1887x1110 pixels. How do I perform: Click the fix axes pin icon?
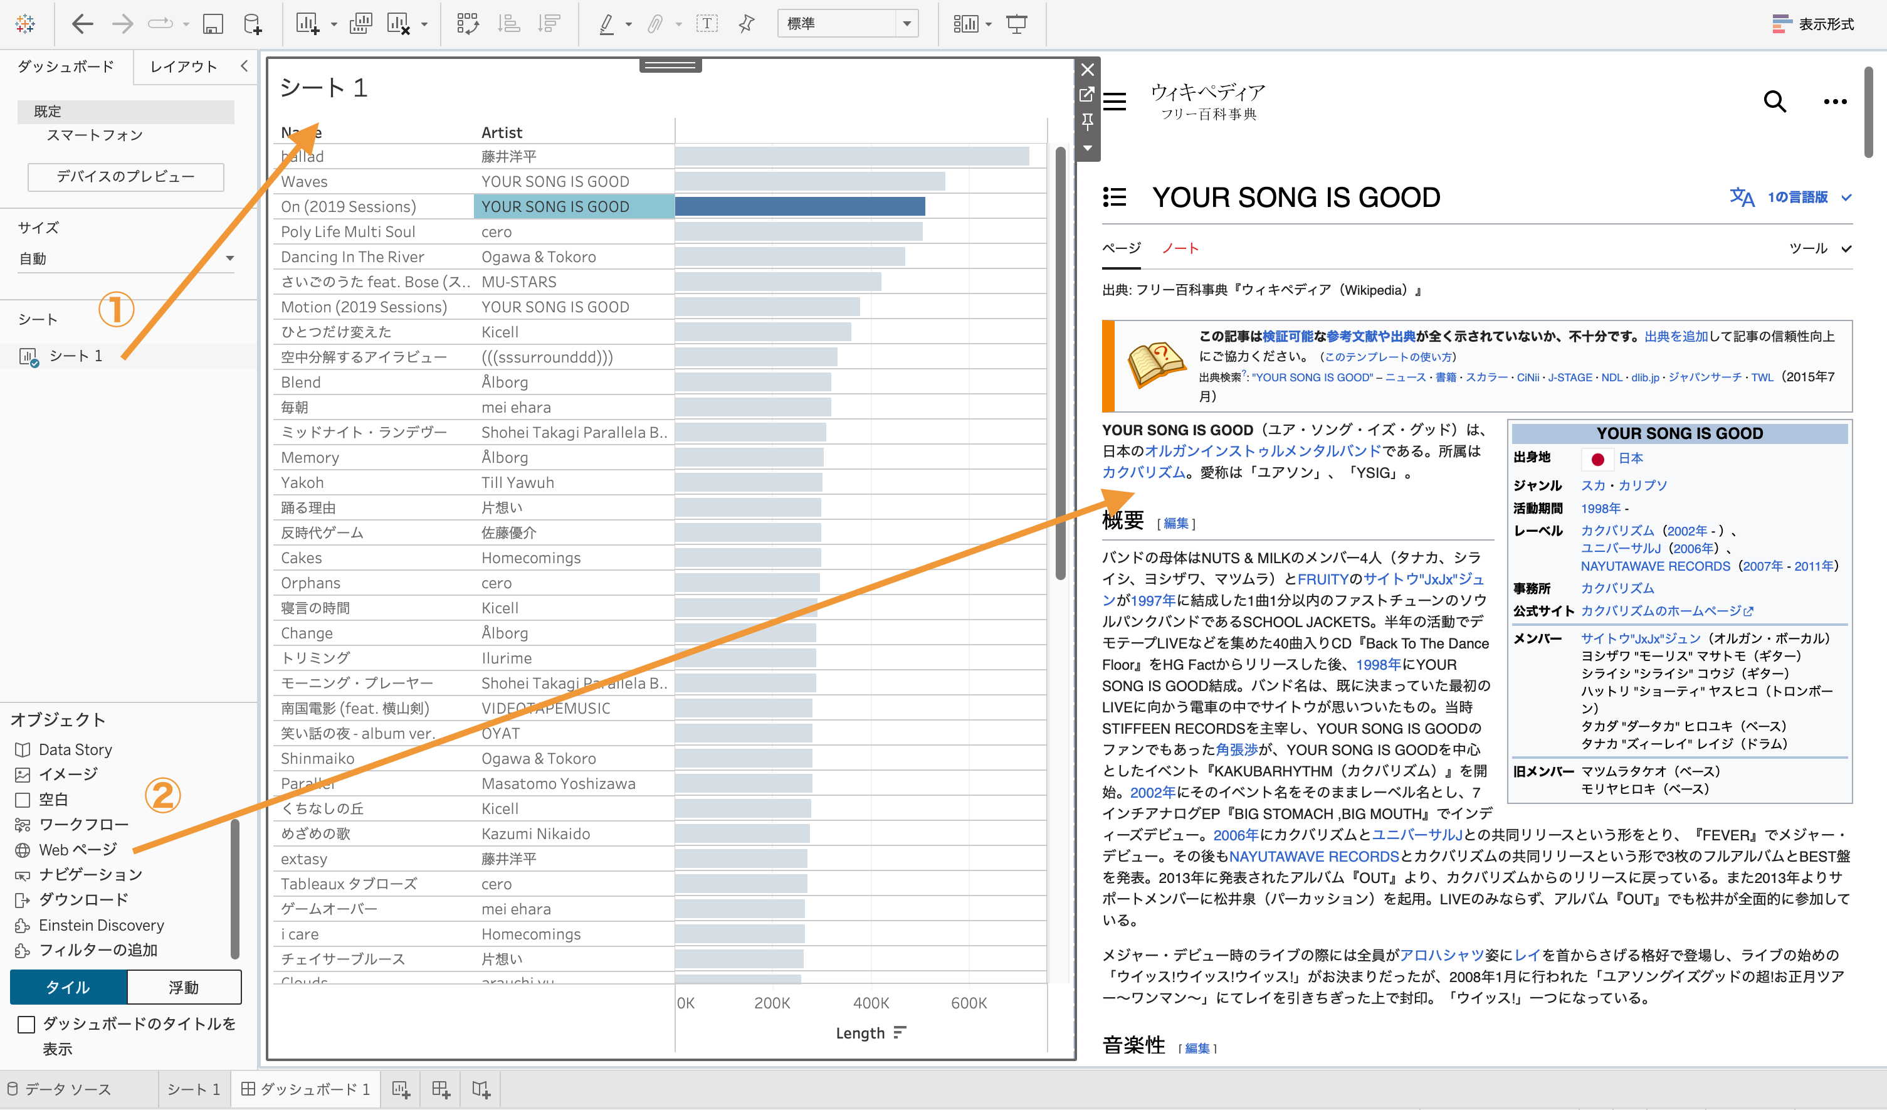point(747,24)
